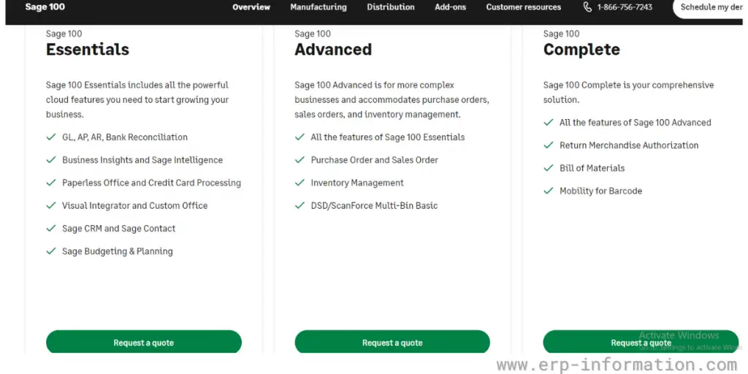The height and width of the screenshot is (374, 748).
Task: Click Complete description paragraph
Action: point(628,92)
